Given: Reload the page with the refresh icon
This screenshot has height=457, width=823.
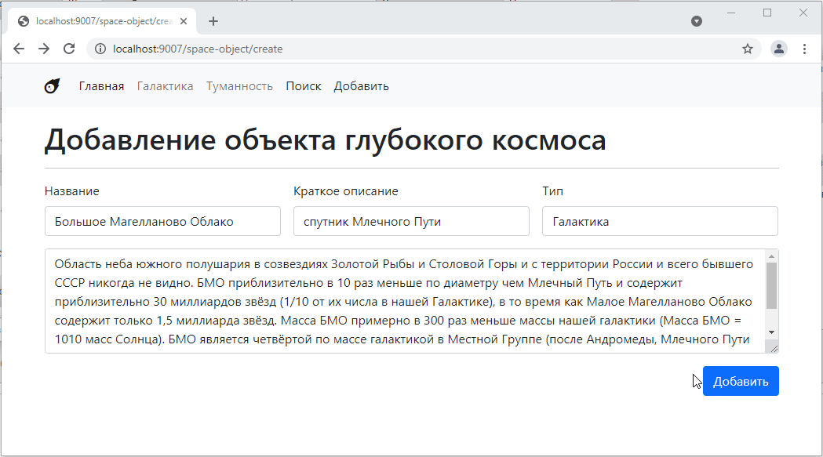Looking at the screenshot, I should click(x=69, y=49).
